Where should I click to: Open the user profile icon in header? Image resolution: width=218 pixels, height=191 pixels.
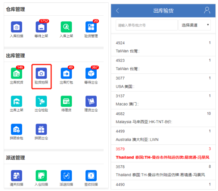point(207,10)
